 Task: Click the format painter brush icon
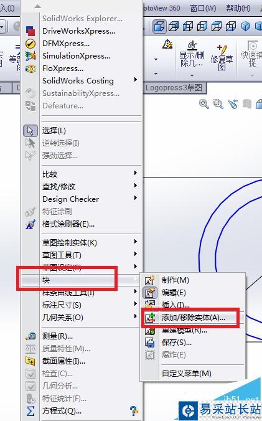[30, 224]
